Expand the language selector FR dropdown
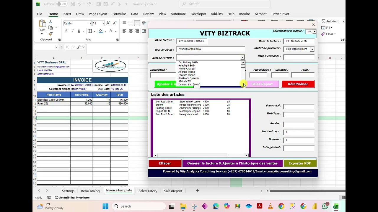 coord(315,32)
